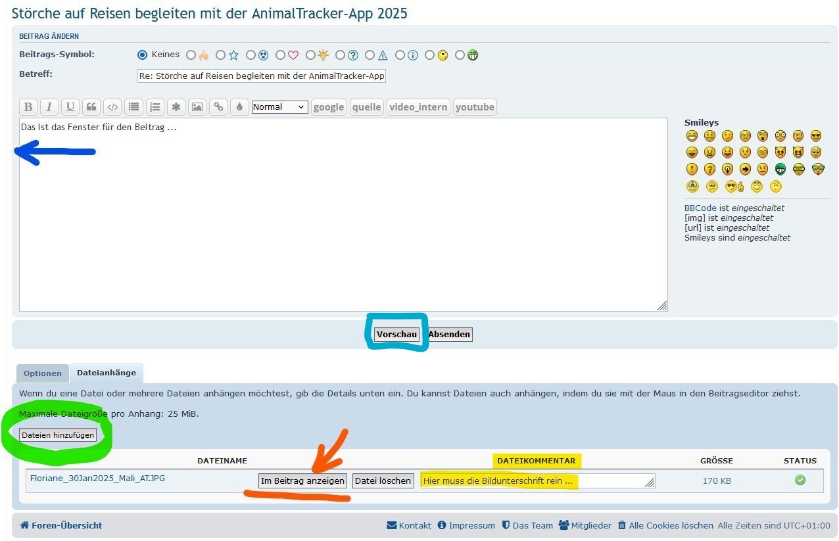Image resolution: width=839 pixels, height=541 pixels.
Task: Click 'Im Beitrag anzeigen' for the attachment
Action: tap(302, 481)
